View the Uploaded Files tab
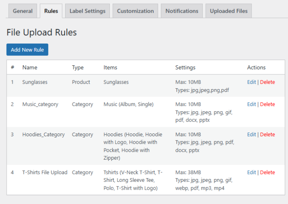Screen dimensions: 288x204 tap(229, 11)
